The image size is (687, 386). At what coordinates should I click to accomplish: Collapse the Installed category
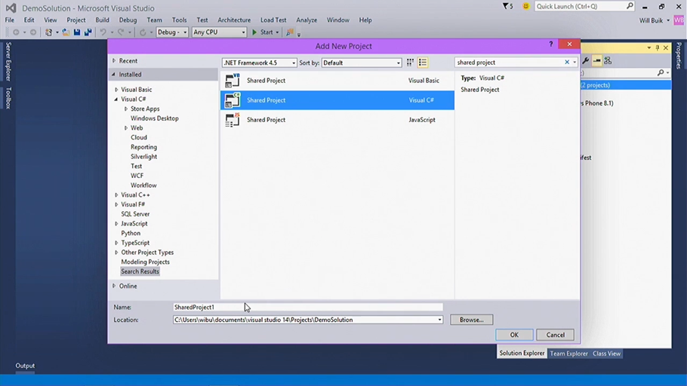[x=114, y=75]
